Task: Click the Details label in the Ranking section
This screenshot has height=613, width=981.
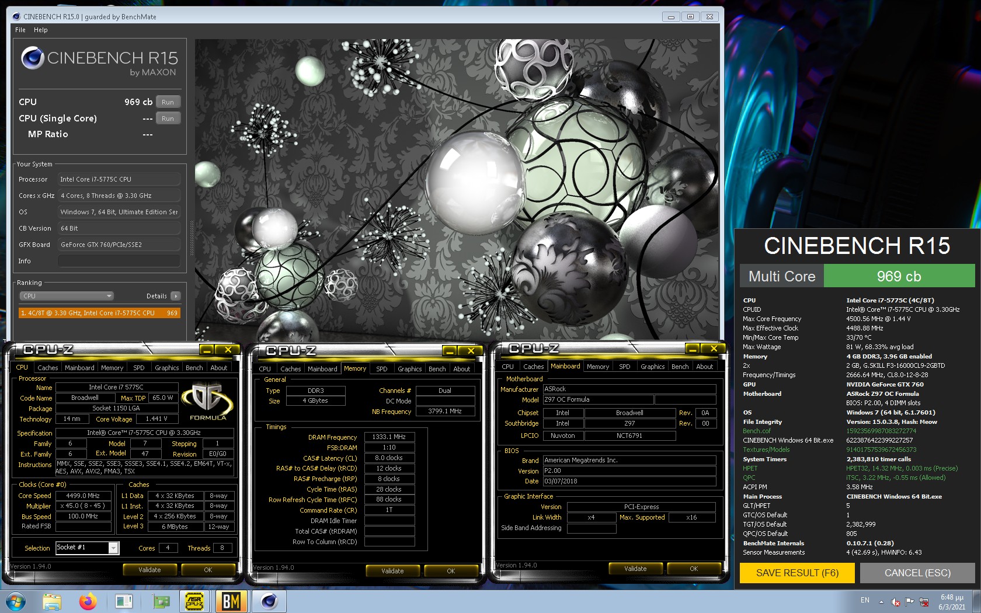Action: (x=156, y=296)
